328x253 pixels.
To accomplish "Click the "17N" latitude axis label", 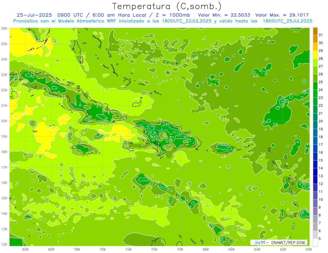I will point(4,167).
